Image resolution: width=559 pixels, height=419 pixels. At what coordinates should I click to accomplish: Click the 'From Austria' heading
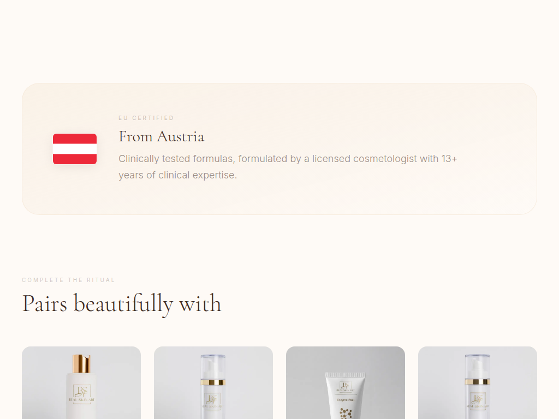[162, 137]
